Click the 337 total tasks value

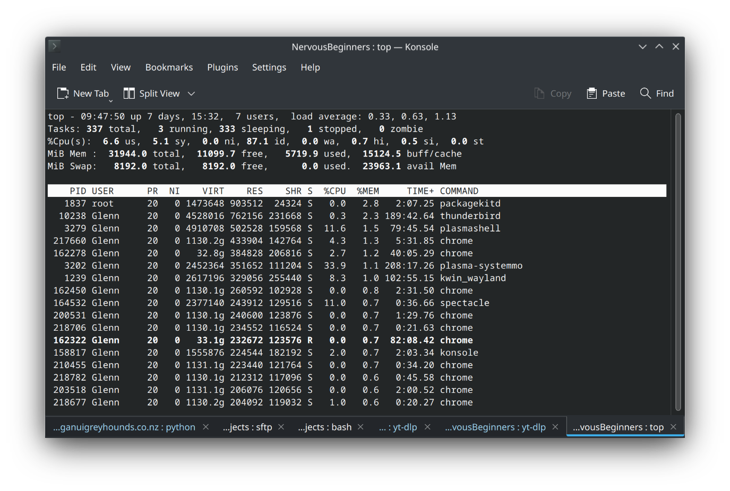(x=95, y=129)
